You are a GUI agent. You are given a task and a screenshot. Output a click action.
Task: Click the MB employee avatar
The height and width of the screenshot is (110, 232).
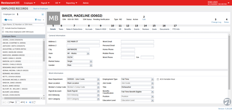pyautogui.click(x=53, y=18)
